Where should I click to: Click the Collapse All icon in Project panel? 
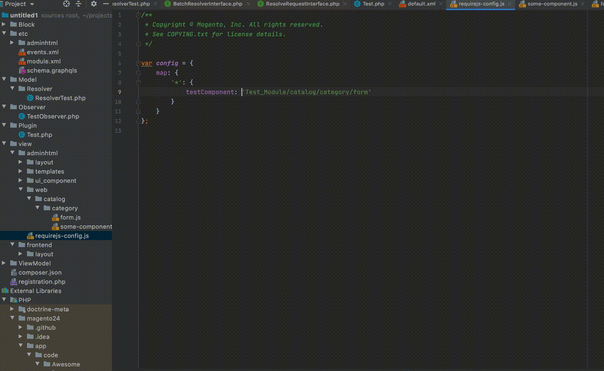(79, 4)
